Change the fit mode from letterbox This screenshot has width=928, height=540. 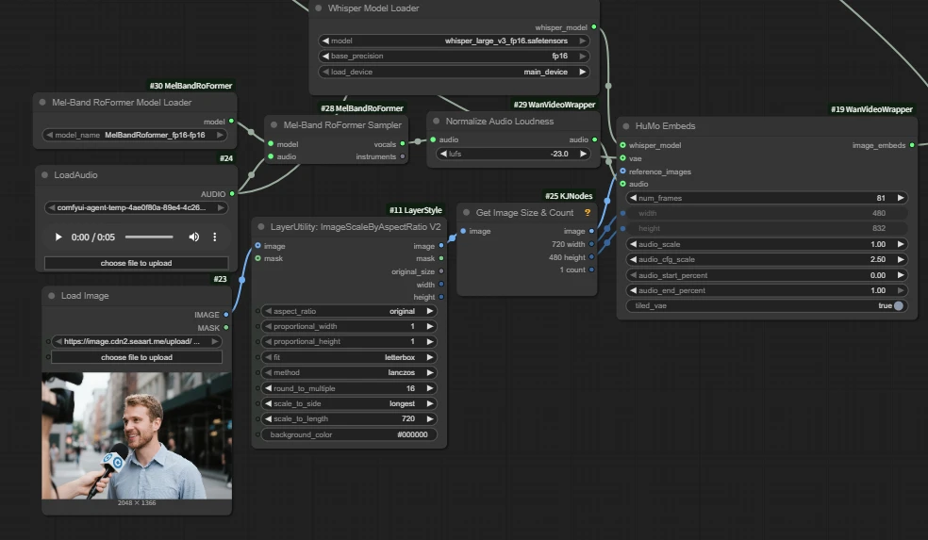pos(348,357)
